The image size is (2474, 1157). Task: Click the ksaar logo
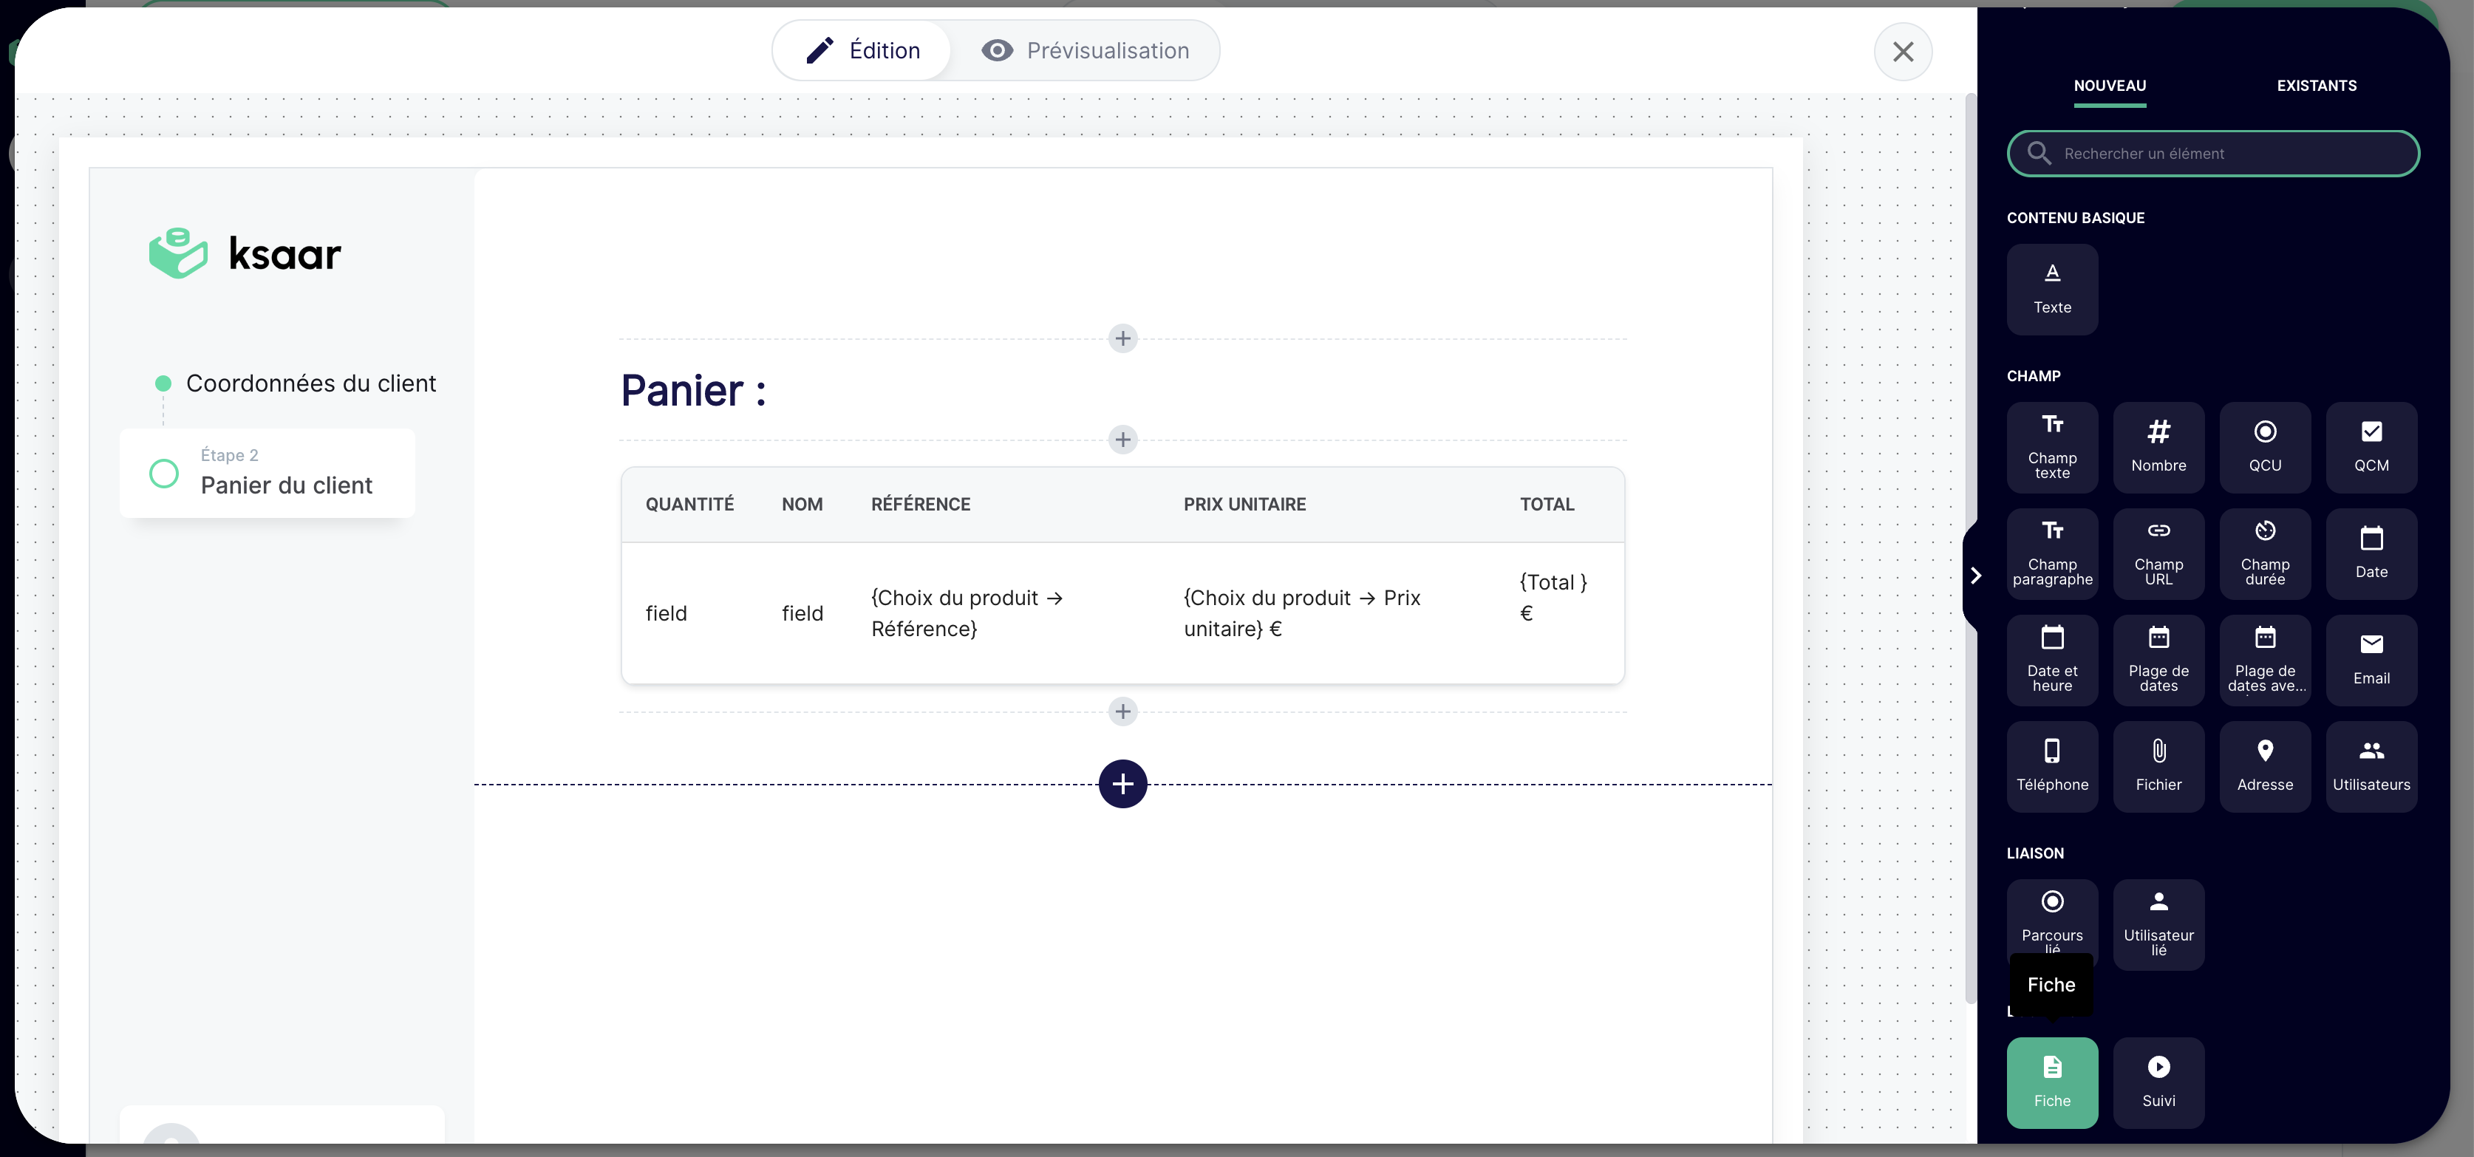click(245, 253)
